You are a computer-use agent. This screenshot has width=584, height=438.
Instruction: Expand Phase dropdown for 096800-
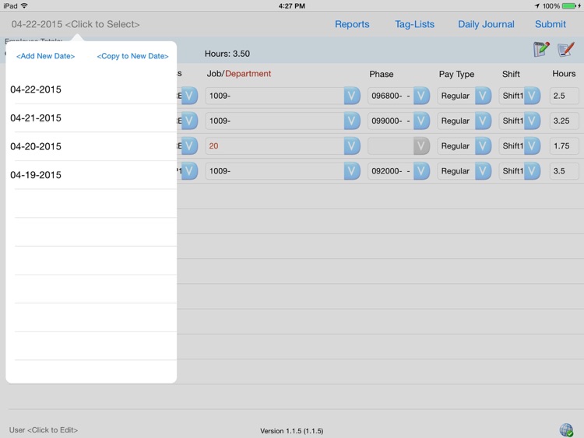[421, 96]
